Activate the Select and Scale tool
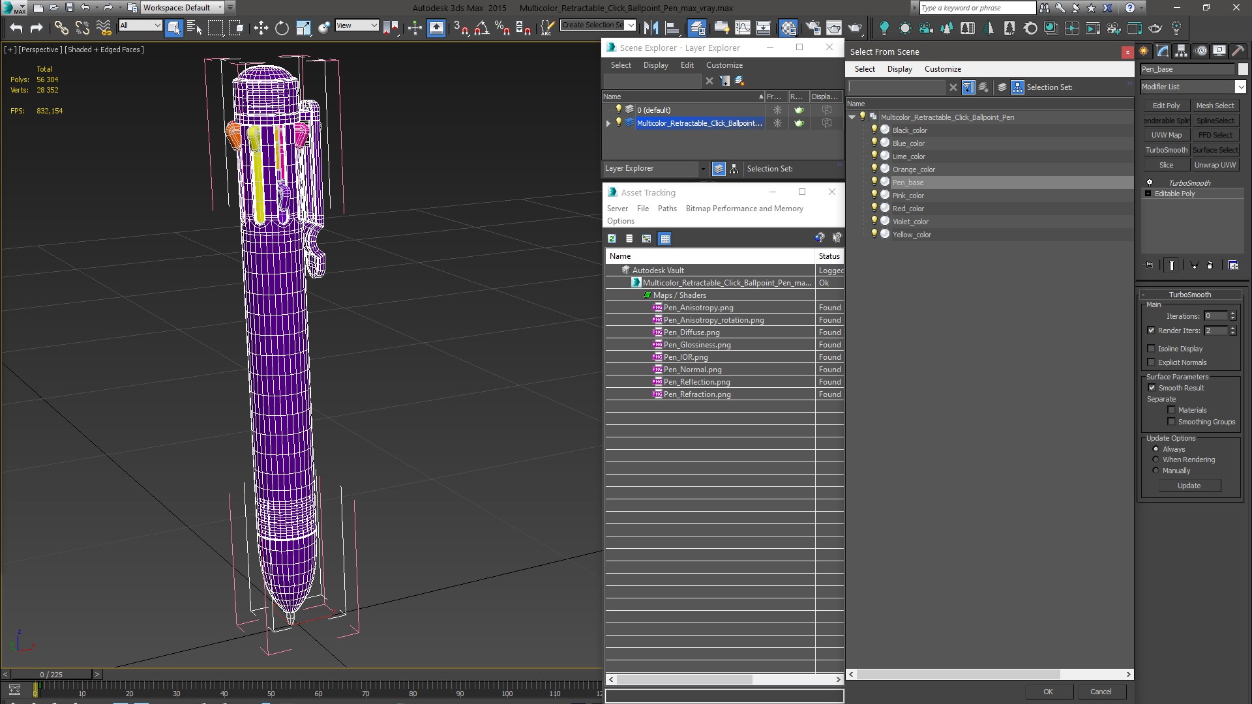The height and width of the screenshot is (704, 1252). (303, 27)
